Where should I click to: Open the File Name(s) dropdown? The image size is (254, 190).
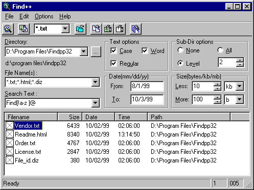[x=95, y=82]
